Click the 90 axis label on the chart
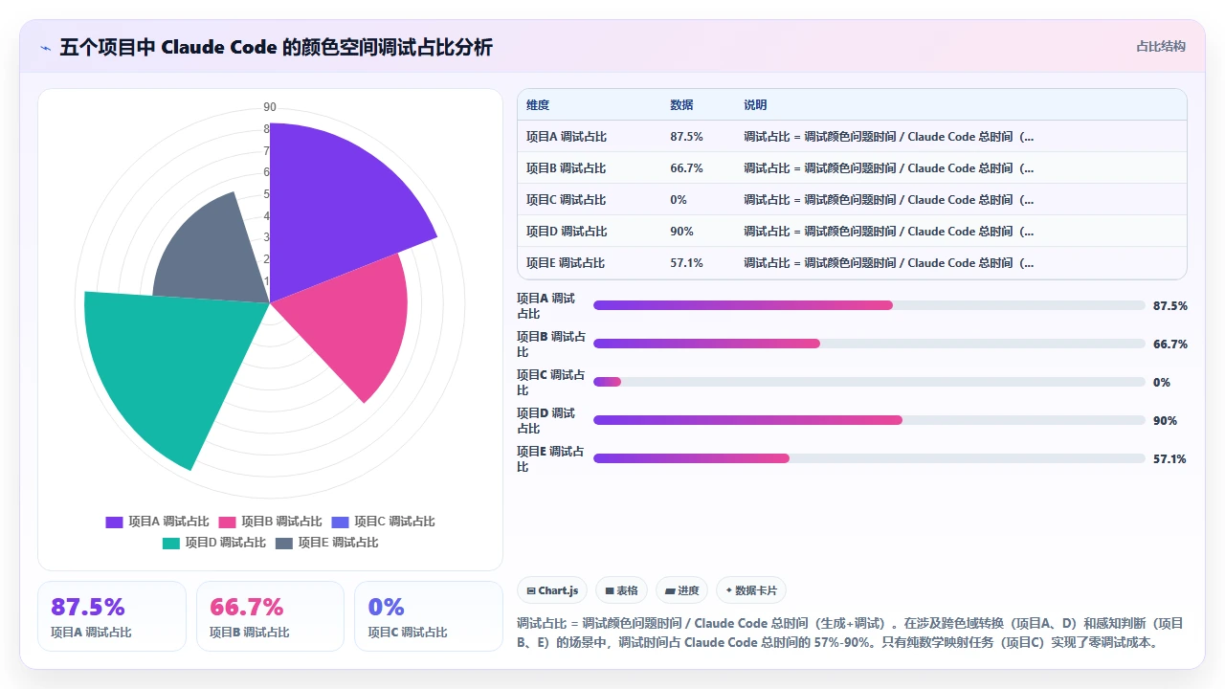The height and width of the screenshot is (689, 1225). (270, 107)
